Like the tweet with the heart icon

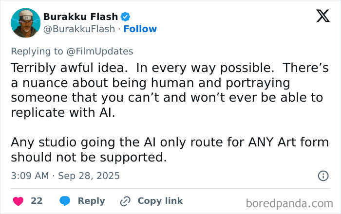click(18, 201)
